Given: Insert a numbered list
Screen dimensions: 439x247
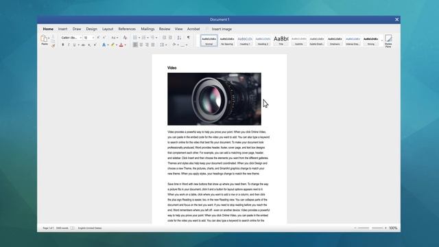Looking at the screenshot, I should tap(143, 38).
